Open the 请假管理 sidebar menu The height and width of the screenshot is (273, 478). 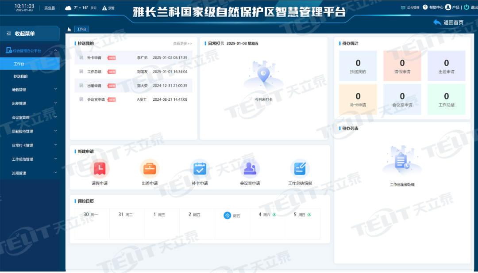click(x=30, y=90)
